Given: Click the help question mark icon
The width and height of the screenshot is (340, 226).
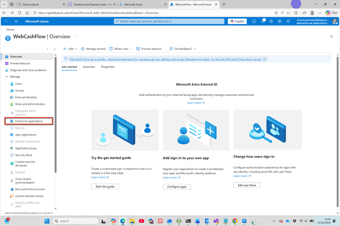Looking at the screenshot, I should pos(279,21).
